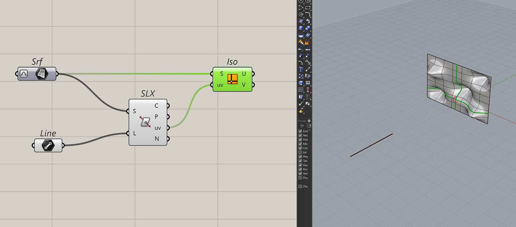Select the Split tool icon

(x=308, y=49)
